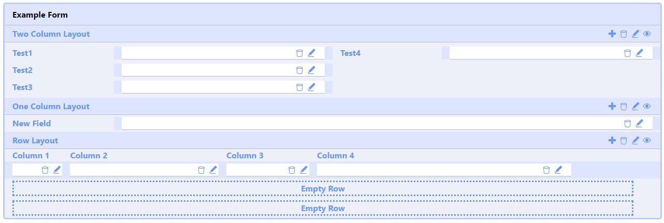Select the One Column Layout header label
The image size is (664, 223).
[51, 106]
